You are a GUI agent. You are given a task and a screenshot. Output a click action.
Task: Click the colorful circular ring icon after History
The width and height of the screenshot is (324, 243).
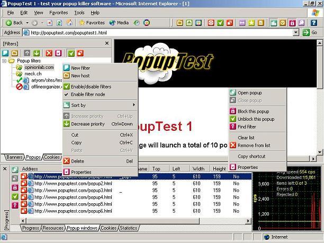147,23
